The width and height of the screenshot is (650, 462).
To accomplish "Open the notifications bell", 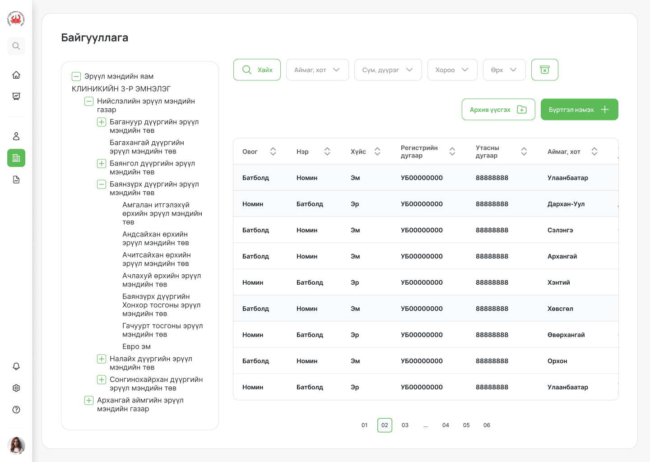I will point(16,366).
